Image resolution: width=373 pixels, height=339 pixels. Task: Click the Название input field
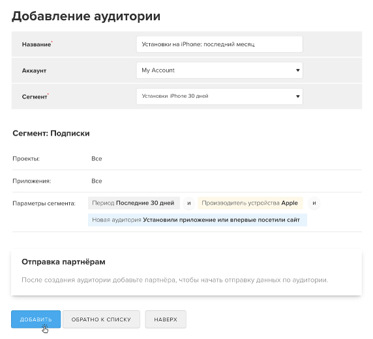click(x=219, y=44)
